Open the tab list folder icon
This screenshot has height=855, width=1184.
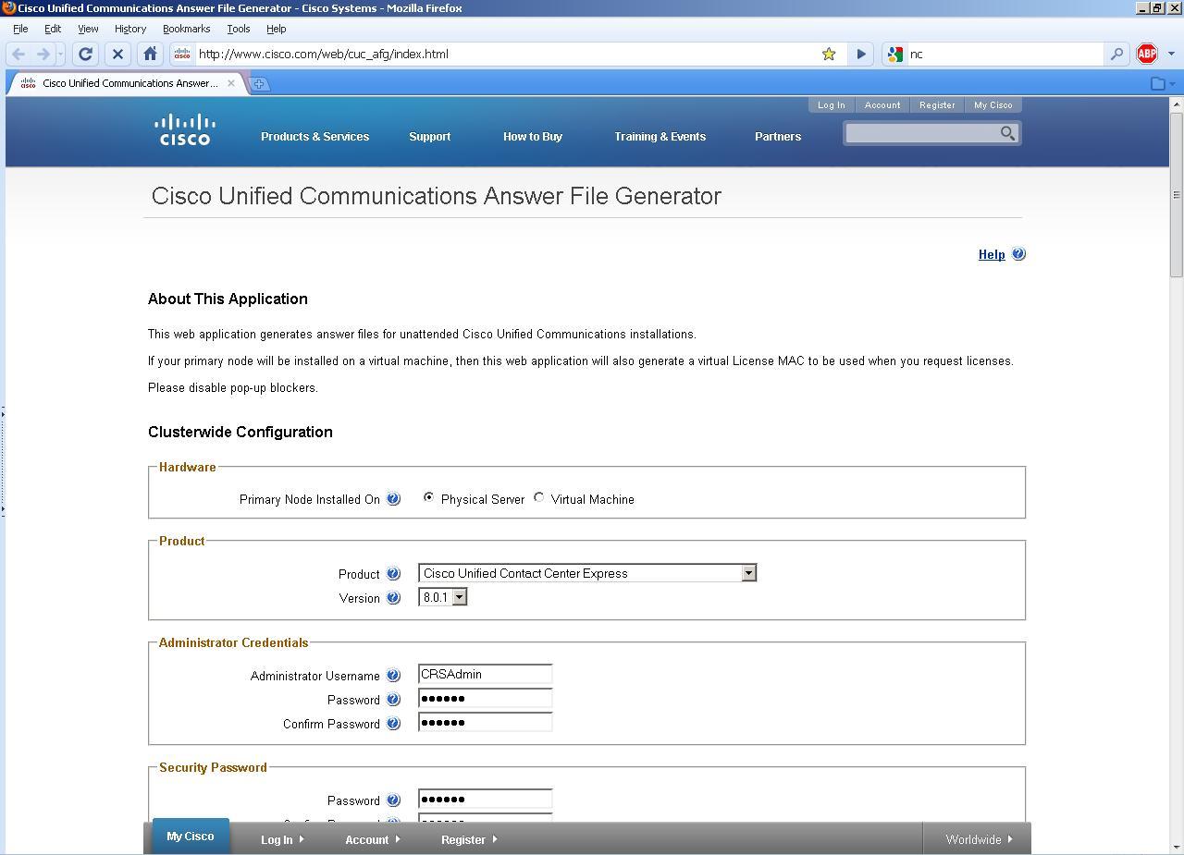tap(1158, 83)
